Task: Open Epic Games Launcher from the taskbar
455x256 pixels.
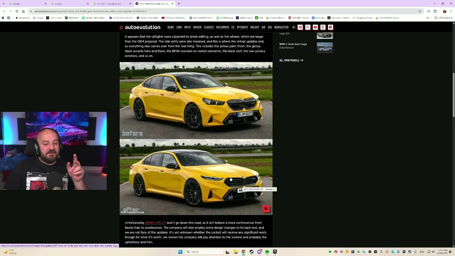Action: coord(275,252)
